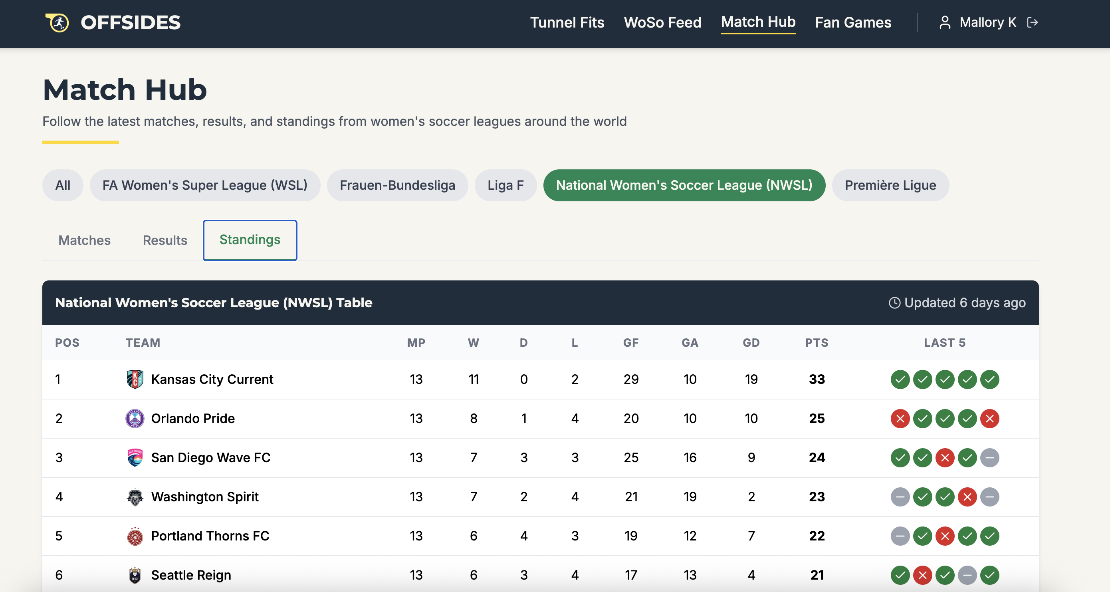Select the Première Ligue filter chip
Image resolution: width=1110 pixels, height=592 pixels.
(x=890, y=185)
